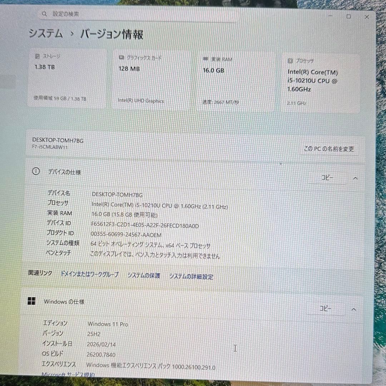Click この PC の名前を変更 button
Image resolution: width=386 pixels, height=386 pixels.
329,149
